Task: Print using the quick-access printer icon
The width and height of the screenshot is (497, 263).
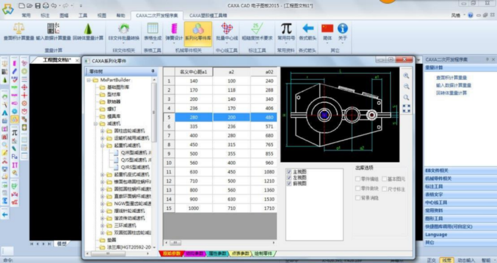Action: (x=46, y=5)
